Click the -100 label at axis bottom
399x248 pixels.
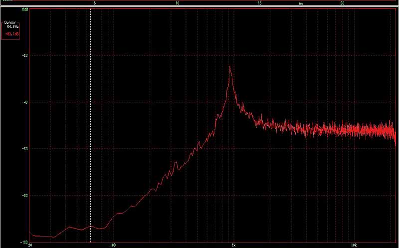pos(24,242)
